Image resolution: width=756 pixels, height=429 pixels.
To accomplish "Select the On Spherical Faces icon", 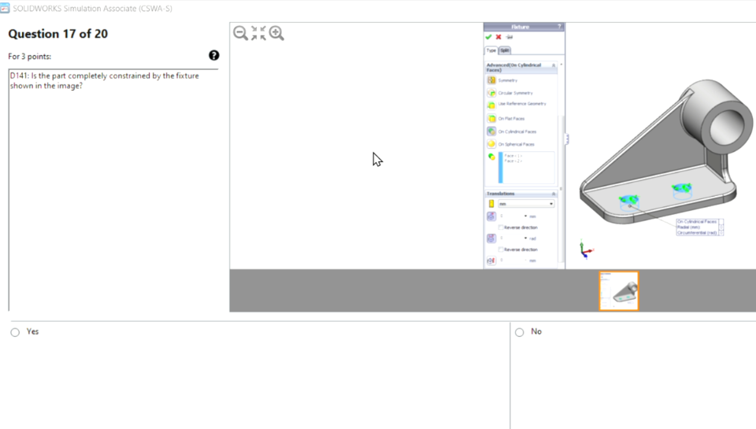I will (491, 145).
